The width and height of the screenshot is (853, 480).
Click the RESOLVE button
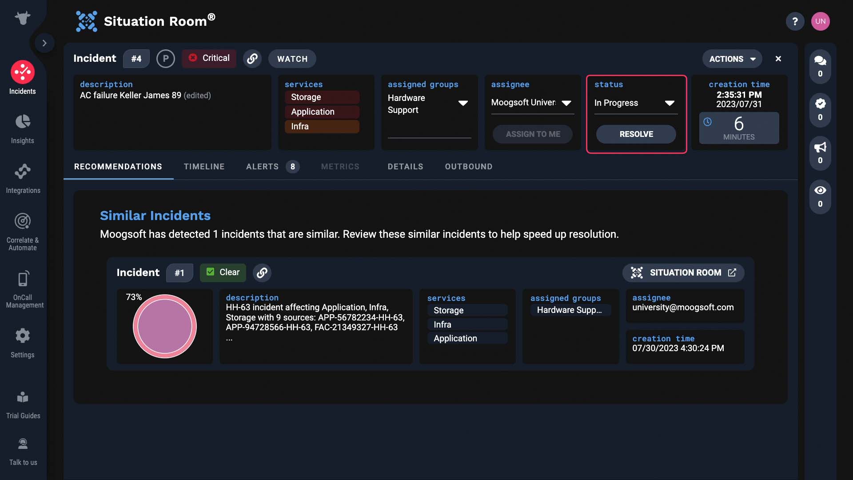636,134
